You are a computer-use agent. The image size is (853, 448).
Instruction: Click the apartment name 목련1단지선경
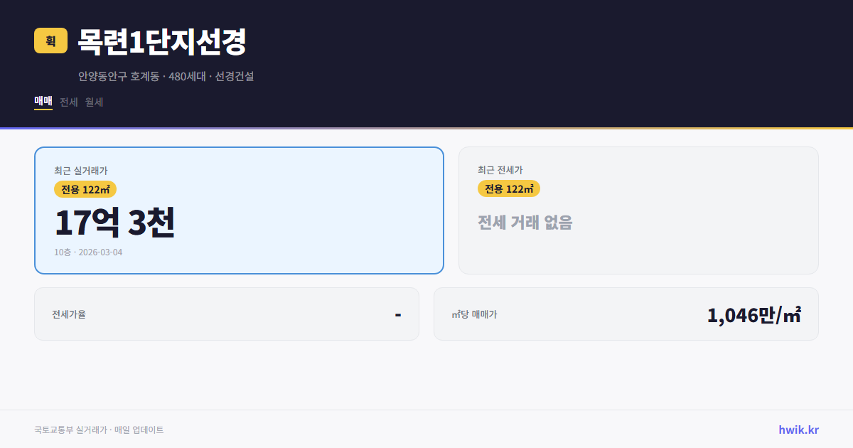(161, 43)
